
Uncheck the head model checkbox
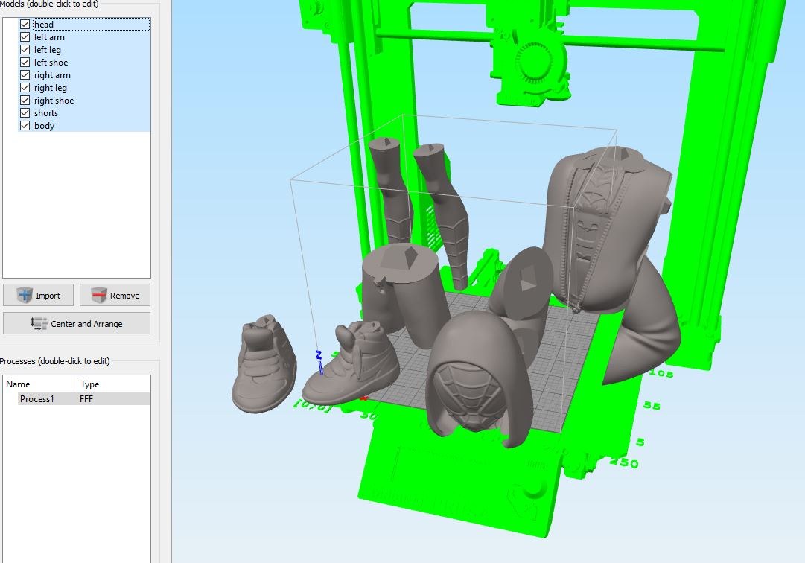25,24
